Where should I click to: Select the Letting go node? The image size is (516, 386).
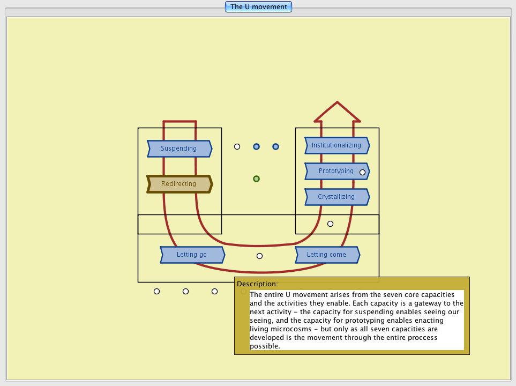(192, 255)
